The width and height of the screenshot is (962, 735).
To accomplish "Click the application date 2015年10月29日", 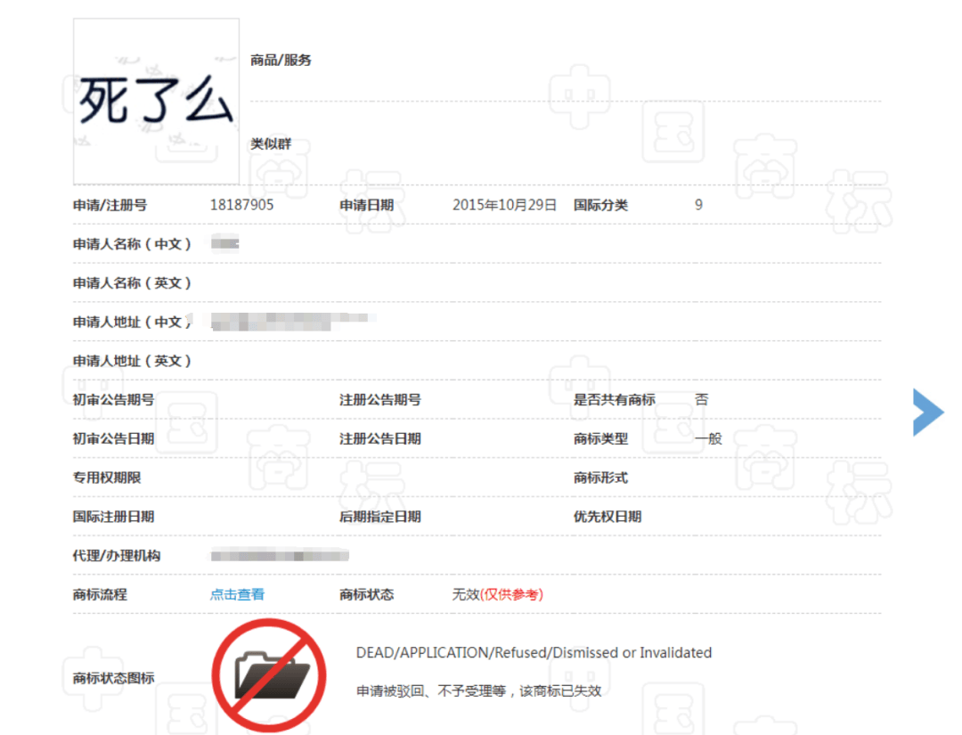I will 504,205.
